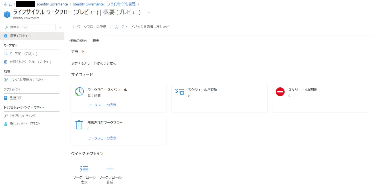Click フィードバックを取得しましたか? button
Image resolution: width=374 pixels, height=192 pixels.
tap(143, 27)
